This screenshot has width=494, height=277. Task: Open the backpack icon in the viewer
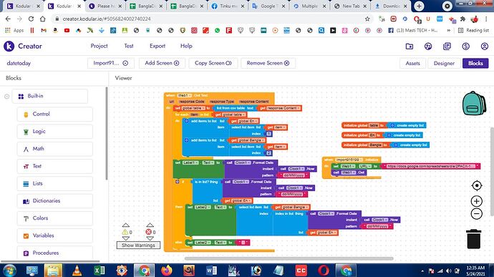474,103
